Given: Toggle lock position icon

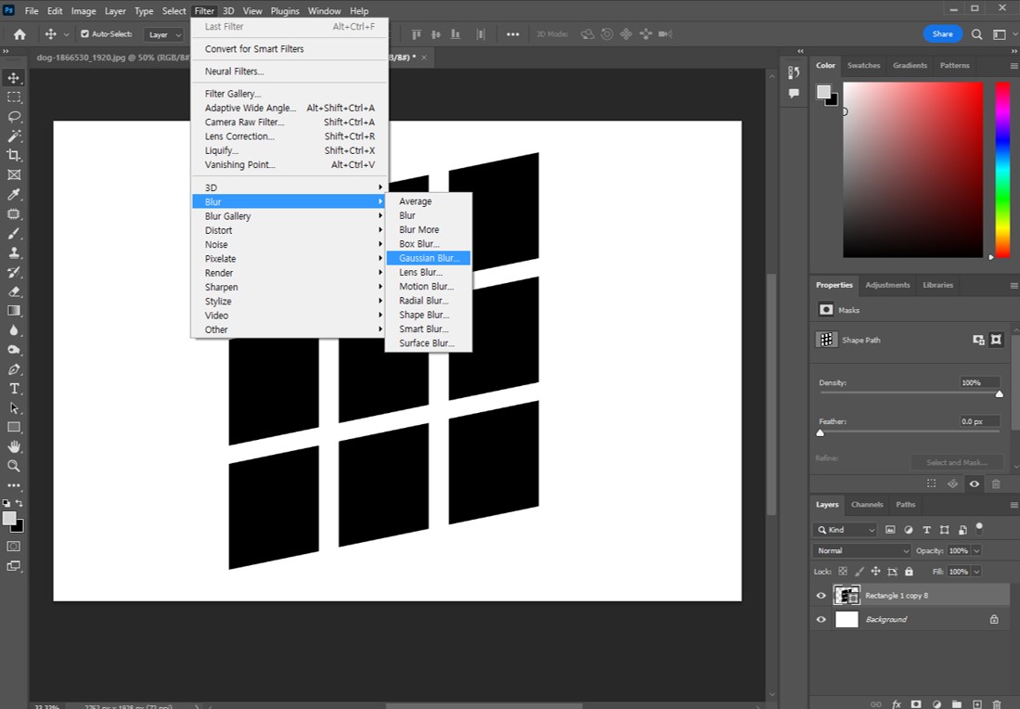Looking at the screenshot, I should pos(875,571).
